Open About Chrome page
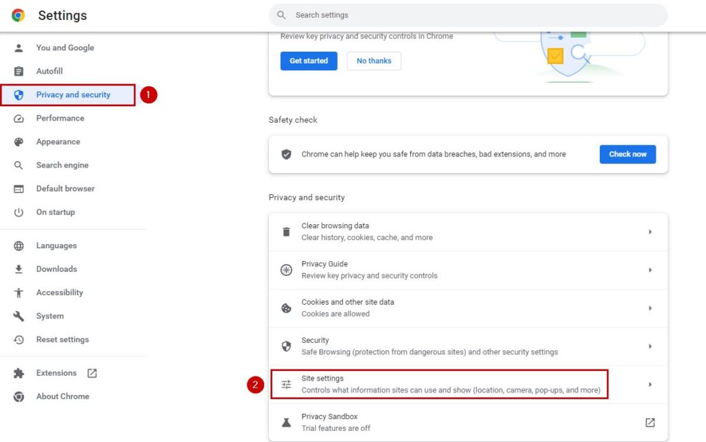The height and width of the screenshot is (442, 706). (63, 396)
